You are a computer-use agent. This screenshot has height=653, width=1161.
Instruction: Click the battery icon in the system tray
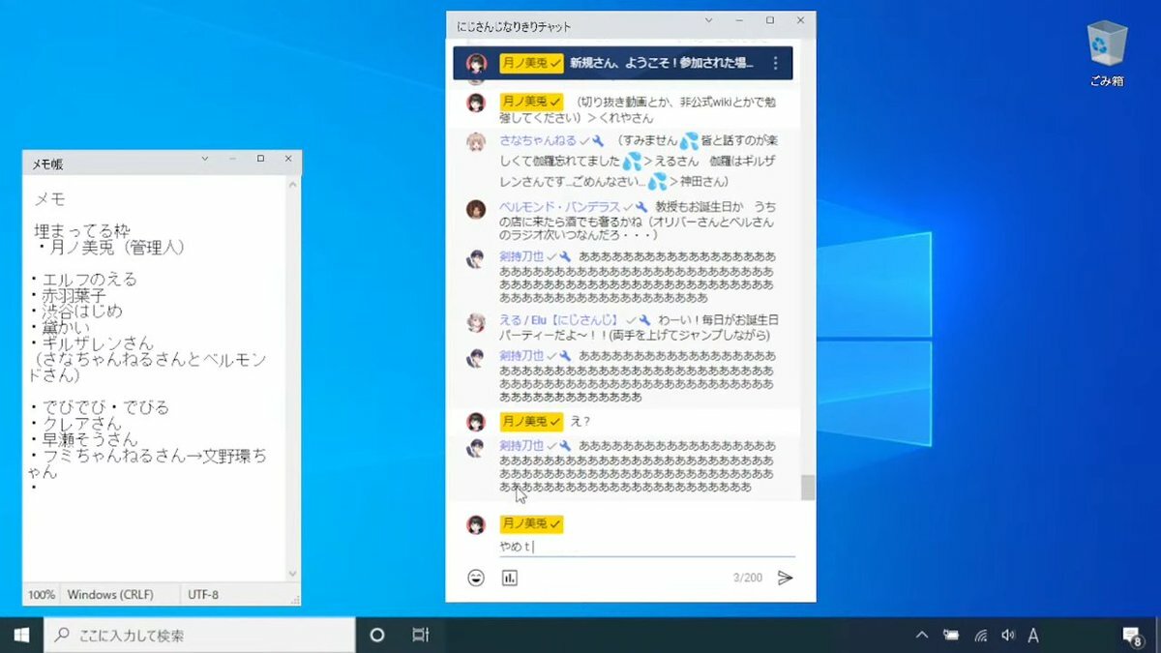pyautogui.click(x=951, y=635)
